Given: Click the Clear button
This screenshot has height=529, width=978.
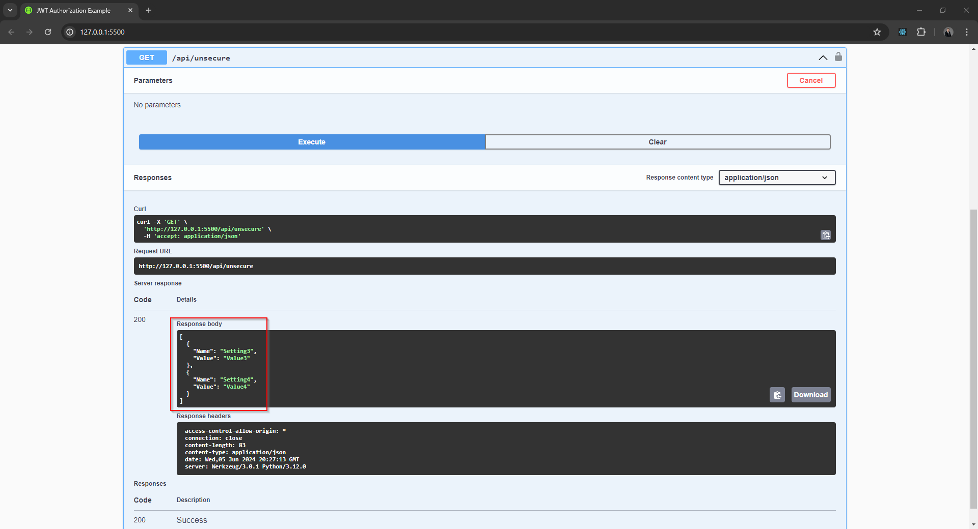Looking at the screenshot, I should point(657,142).
